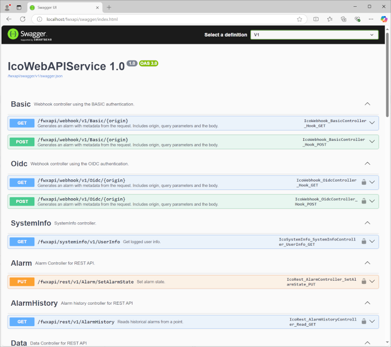The height and width of the screenshot is (347, 391).
Task: Click the /fwxapi/rest/v1/Alarm/SetAlarmState path
Action: point(85,282)
